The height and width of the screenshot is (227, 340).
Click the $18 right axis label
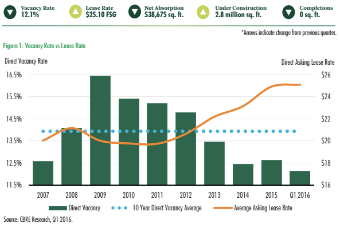(x=326, y=163)
